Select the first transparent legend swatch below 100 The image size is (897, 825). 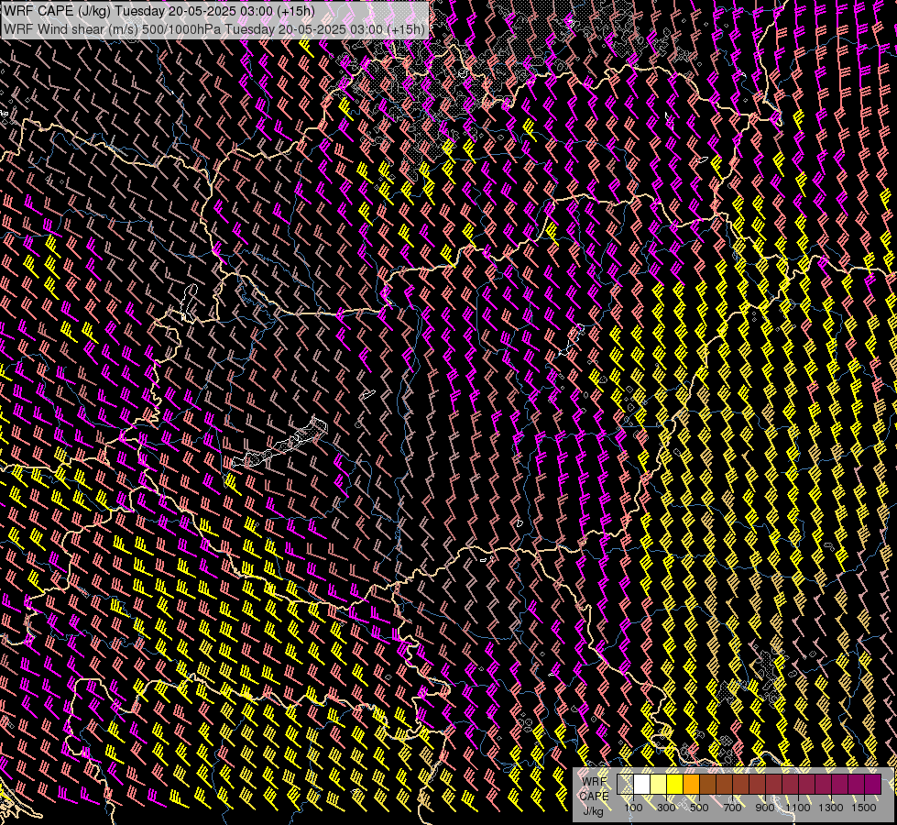tap(625, 784)
